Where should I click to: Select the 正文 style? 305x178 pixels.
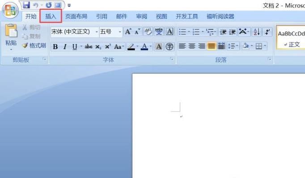click(291, 38)
